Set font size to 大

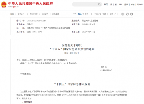[x=83, y=14]
